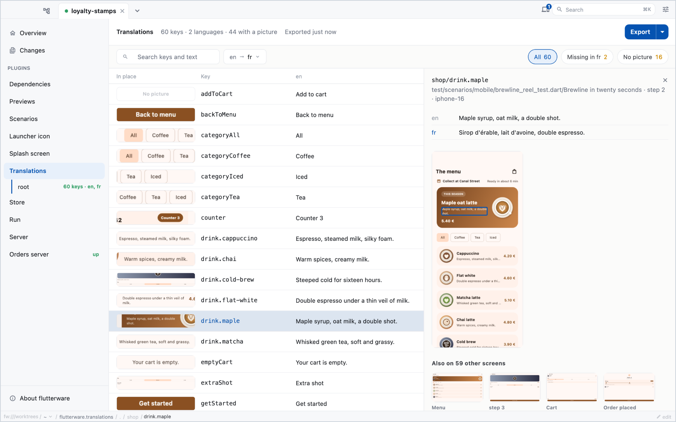Select the backToMenu key row
This screenshot has height=422, width=676.
click(x=266, y=115)
